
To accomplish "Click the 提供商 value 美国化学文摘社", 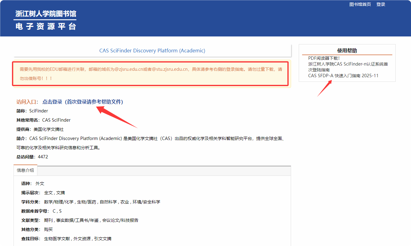I will (x=48, y=129).
